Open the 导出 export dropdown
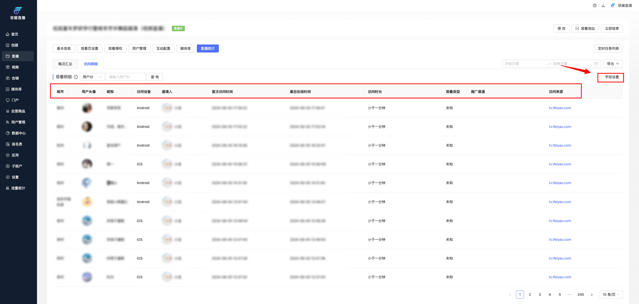The image size is (639, 304). click(612, 64)
